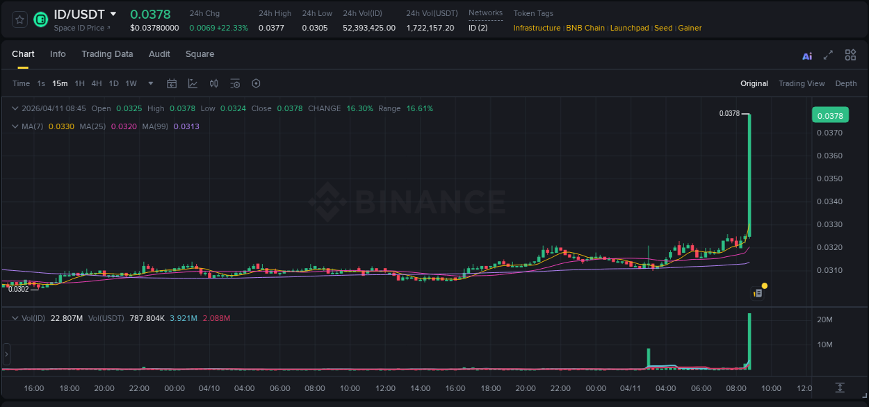This screenshot has height=407, width=869.
Task: Select the 15m interval
Action: (60, 83)
